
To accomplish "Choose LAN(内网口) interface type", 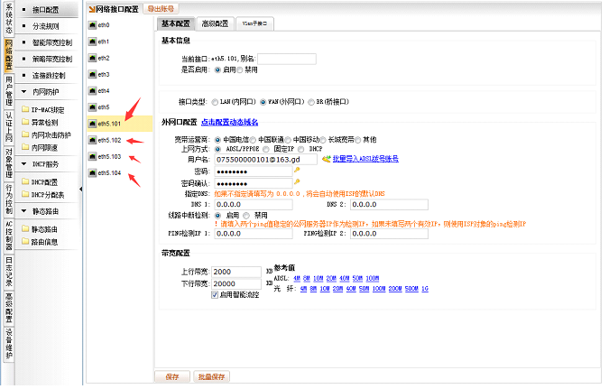I will click(214, 101).
